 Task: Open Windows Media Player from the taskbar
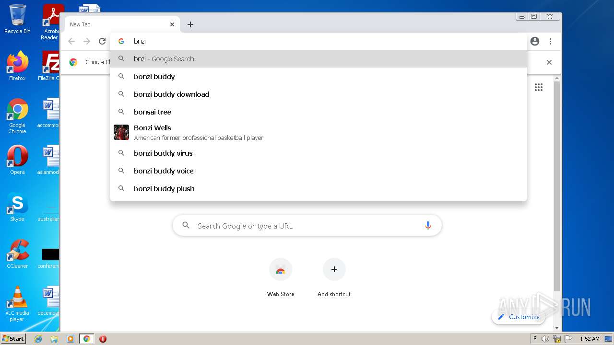click(71, 339)
